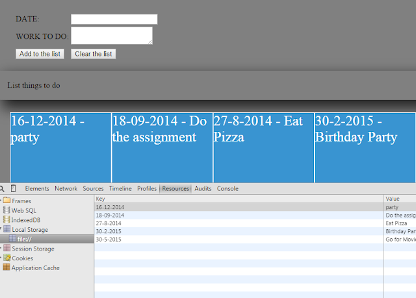Image resolution: width=416 pixels, height=298 pixels.
Task: Open the Sources tab
Action: [93, 188]
